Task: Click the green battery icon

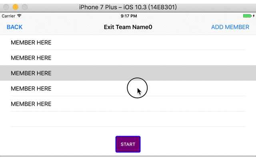Action: (x=246, y=16)
